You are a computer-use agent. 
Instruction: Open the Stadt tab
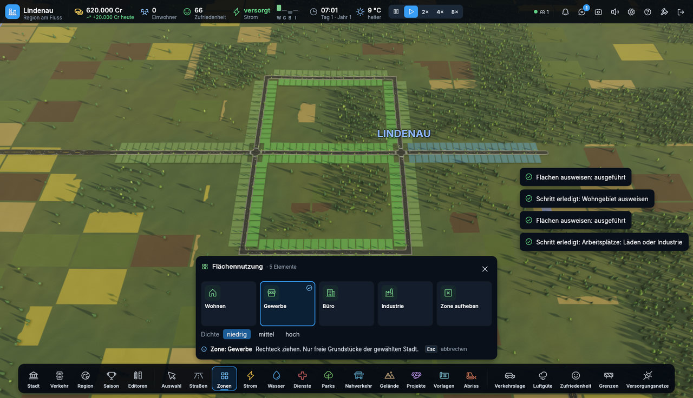tap(34, 379)
